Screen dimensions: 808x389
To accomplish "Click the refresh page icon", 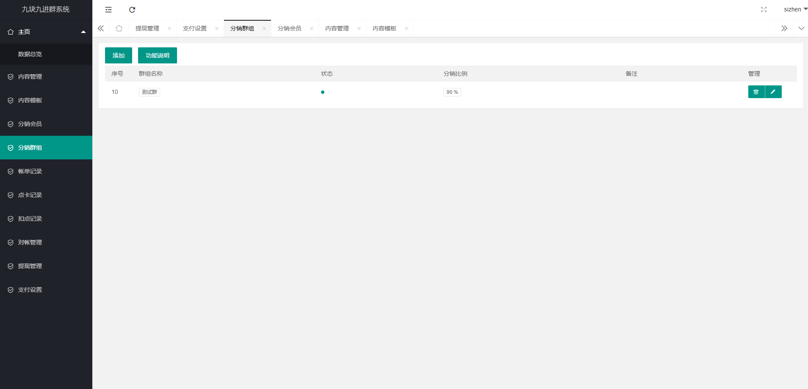I will pyautogui.click(x=132, y=10).
